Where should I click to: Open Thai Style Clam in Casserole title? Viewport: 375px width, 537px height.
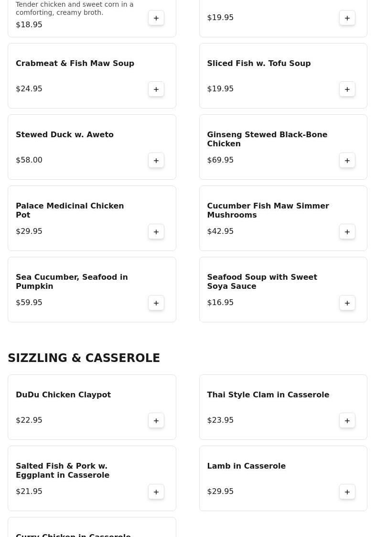click(268, 395)
